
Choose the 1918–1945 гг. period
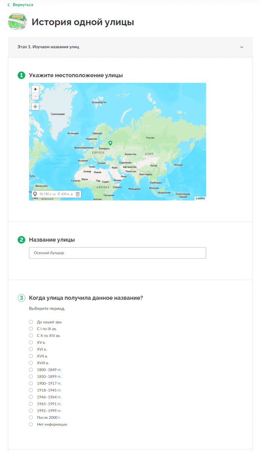tap(31, 390)
